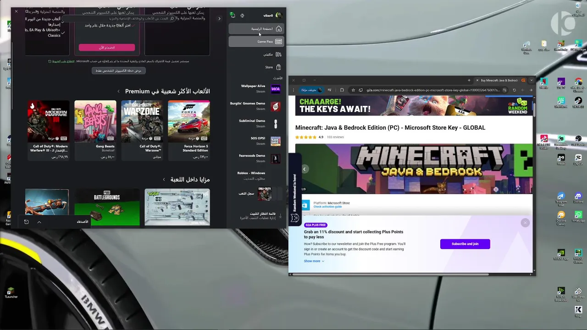Expand in-game perks section chevron
Screen dimensions: 587x330
click(x=164, y=180)
